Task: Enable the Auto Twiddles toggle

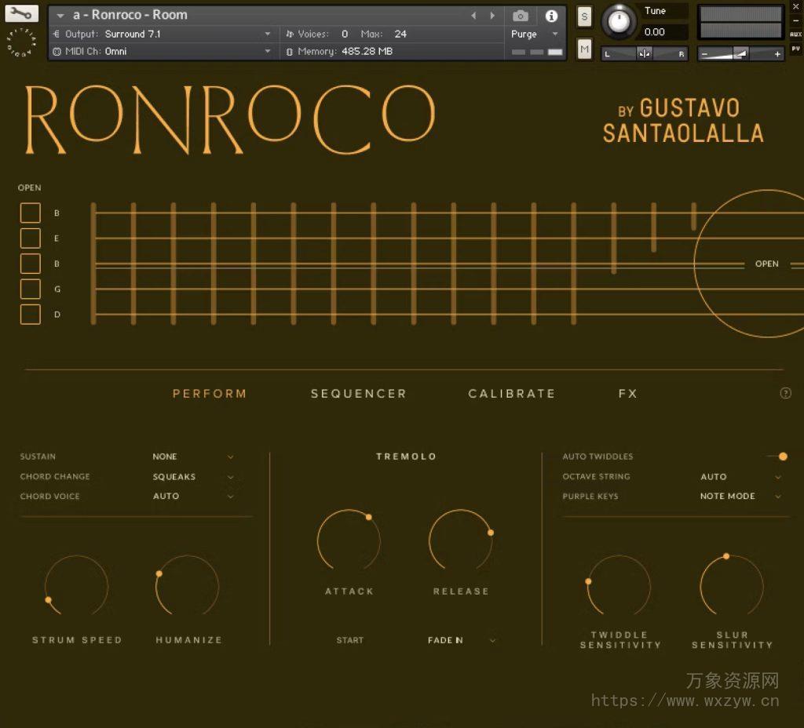Action: pos(782,456)
